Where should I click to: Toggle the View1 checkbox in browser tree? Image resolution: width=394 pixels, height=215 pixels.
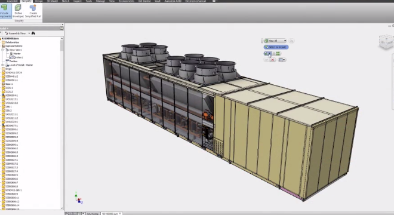(x=11, y=57)
